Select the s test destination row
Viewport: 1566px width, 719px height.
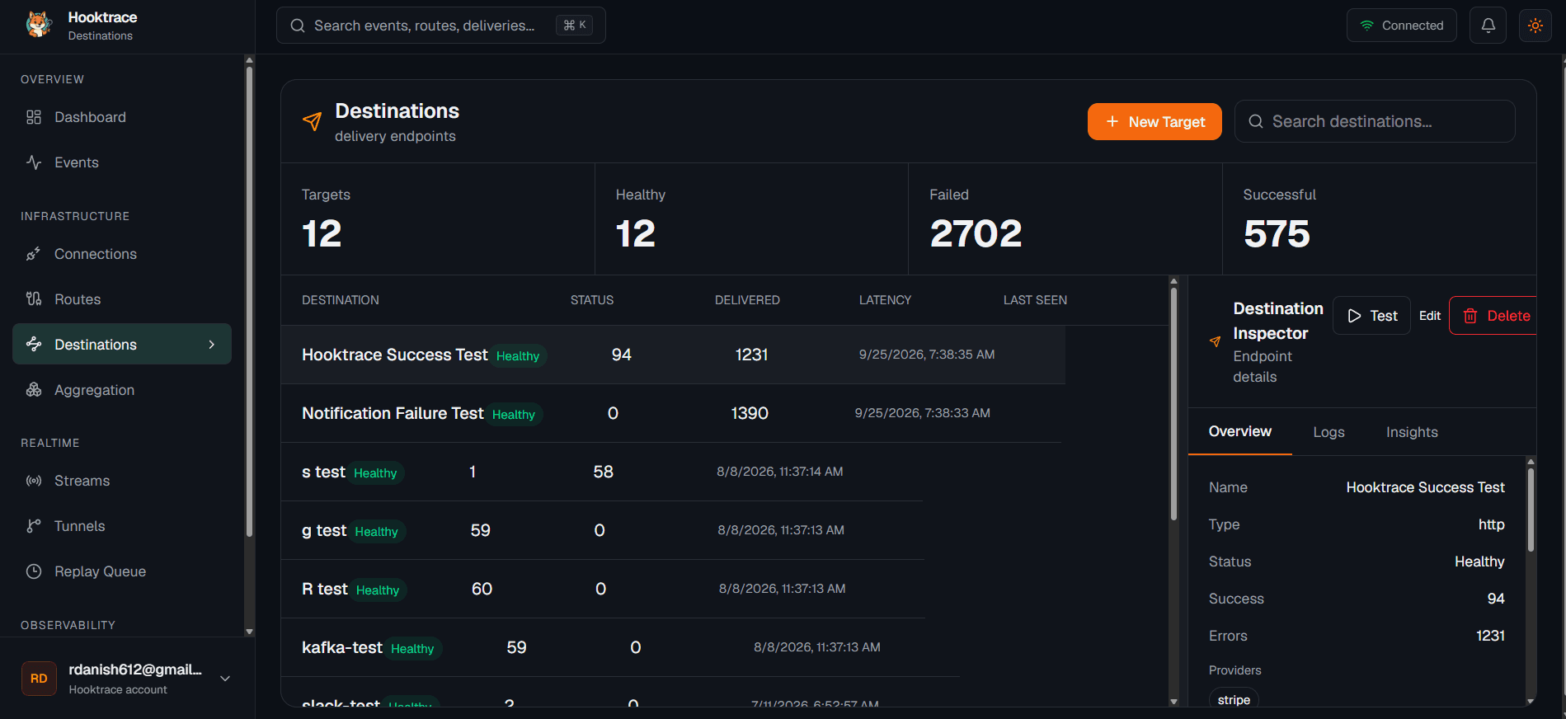point(601,472)
